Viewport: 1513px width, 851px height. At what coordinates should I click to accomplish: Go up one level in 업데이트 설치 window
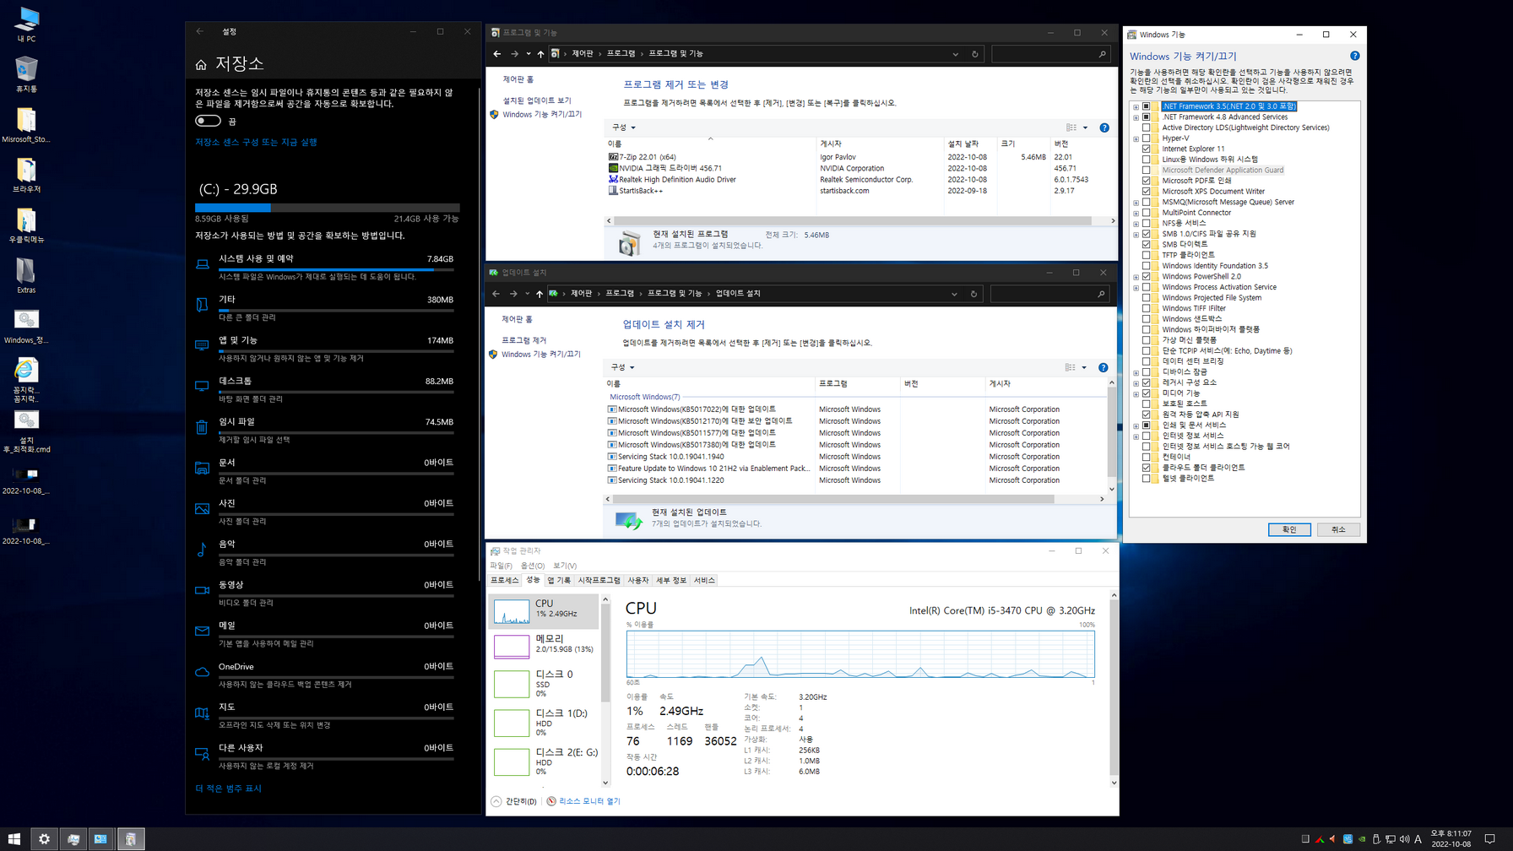click(539, 294)
